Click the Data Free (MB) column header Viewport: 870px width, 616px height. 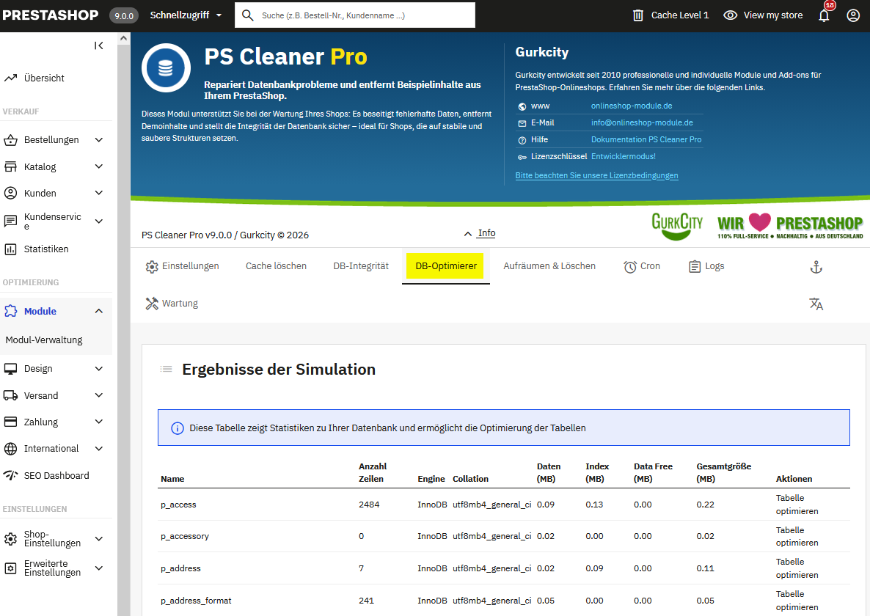[653, 472]
